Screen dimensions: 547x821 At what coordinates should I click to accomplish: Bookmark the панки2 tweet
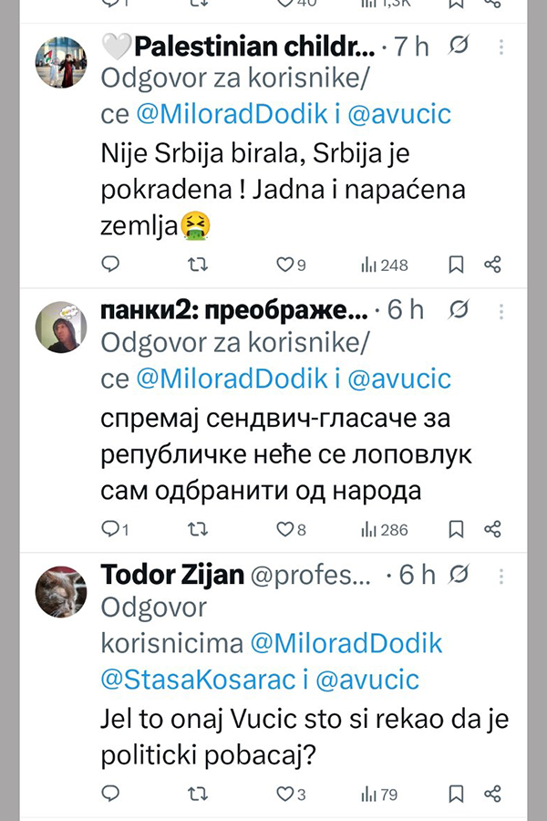[x=457, y=528]
